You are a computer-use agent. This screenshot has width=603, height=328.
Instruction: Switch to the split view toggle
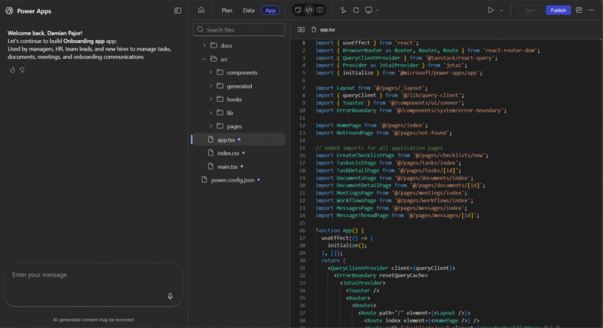[x=320, y=11]
